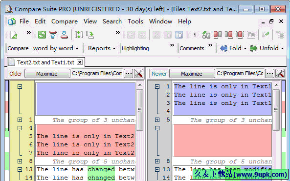Toggle the word wrap icon with green arrow

pos(266,35)
